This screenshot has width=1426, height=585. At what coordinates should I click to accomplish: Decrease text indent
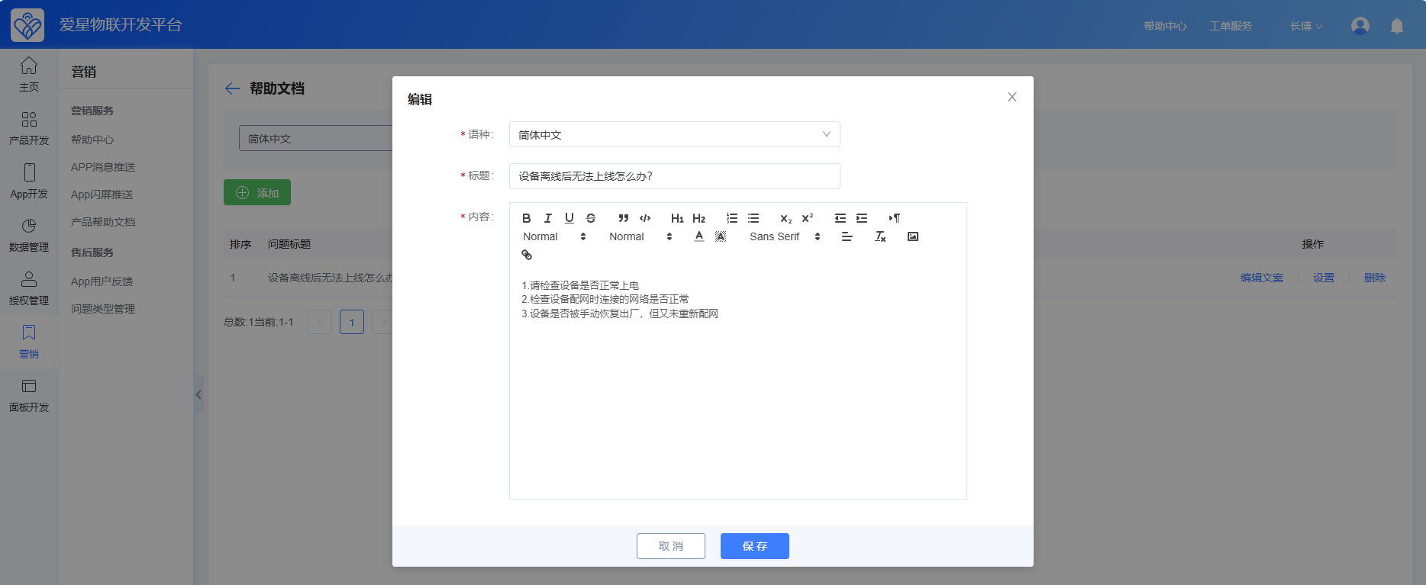(x=840, y=218)
